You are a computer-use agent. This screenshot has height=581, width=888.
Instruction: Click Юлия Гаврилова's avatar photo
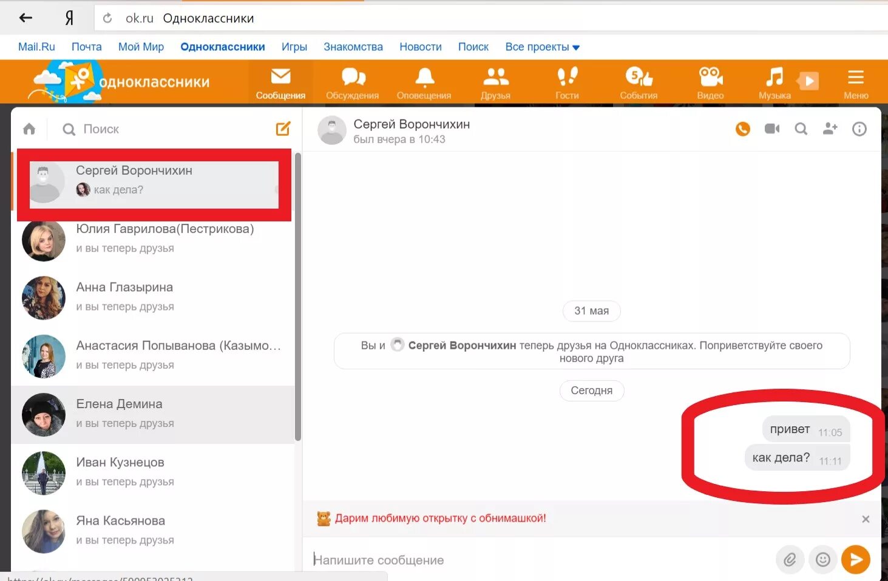[x=44, y=240]
